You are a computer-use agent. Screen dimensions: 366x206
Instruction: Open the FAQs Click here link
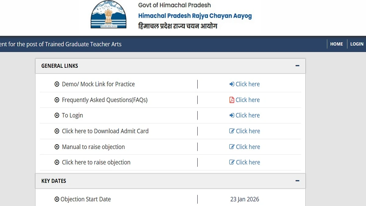(248, 99)
